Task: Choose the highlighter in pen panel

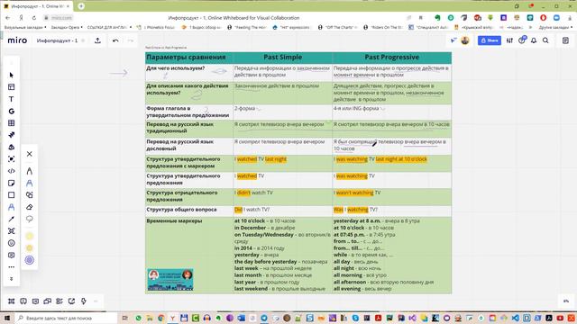Action: click(30, 183)
